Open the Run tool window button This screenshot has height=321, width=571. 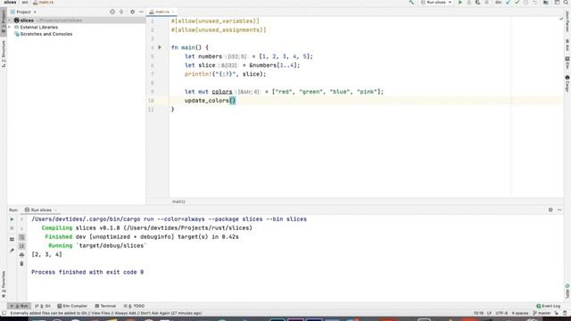(x=19, y=306)
